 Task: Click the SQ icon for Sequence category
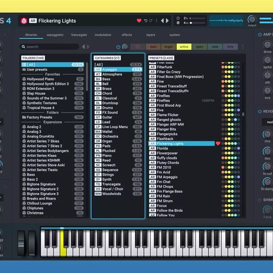click(98, 170)
